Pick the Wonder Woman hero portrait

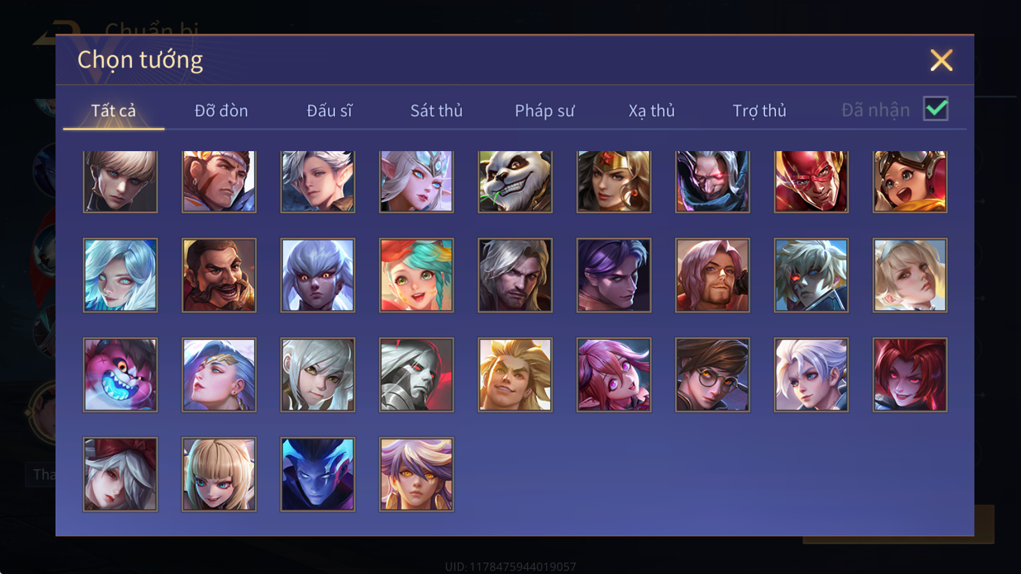(614, 181)
